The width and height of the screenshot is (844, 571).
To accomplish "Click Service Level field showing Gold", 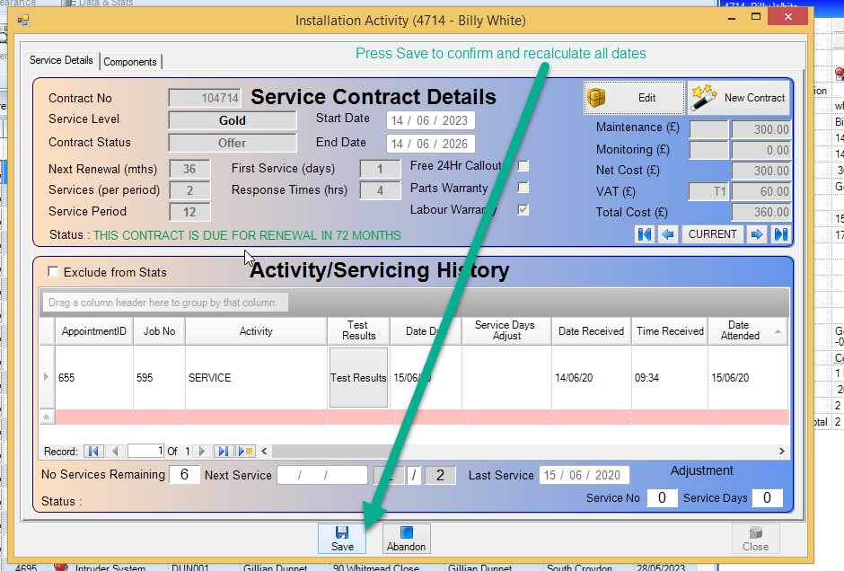I will [232, 120].
